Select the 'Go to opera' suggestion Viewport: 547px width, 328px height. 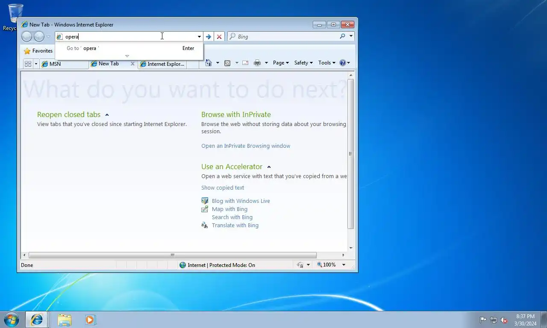[x=129, y=48]
